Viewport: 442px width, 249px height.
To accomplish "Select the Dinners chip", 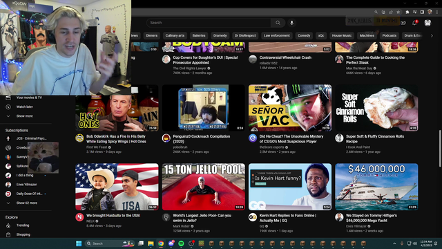I will click(x=152, y=35).
